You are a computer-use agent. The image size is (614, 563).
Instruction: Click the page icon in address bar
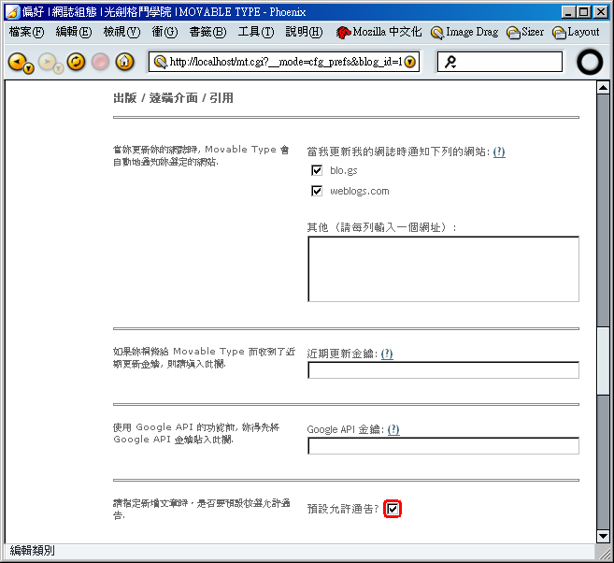pyautogui.click(x=160, y=62)
